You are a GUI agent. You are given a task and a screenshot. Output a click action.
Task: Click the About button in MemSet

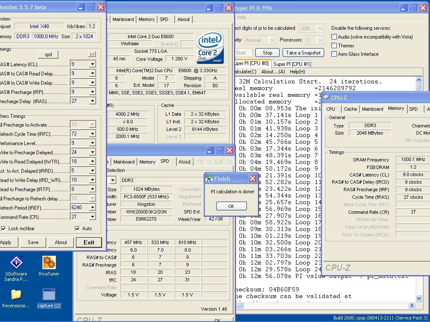pyautogui.click(x=61, y=242)
